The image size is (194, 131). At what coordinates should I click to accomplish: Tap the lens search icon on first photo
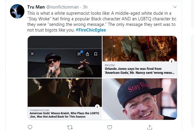tap(79, 54)
